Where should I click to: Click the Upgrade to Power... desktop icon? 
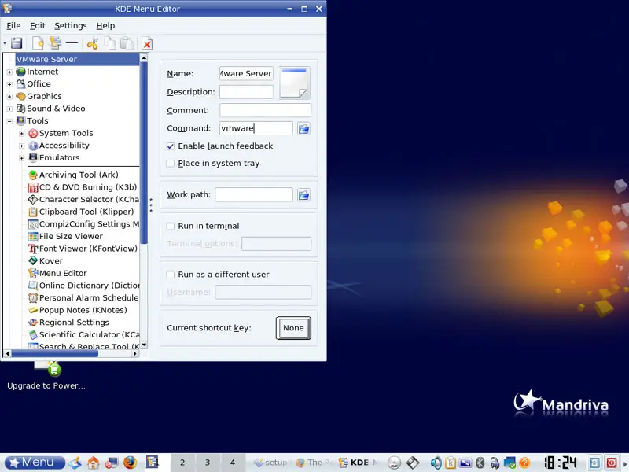coord(46,375)
